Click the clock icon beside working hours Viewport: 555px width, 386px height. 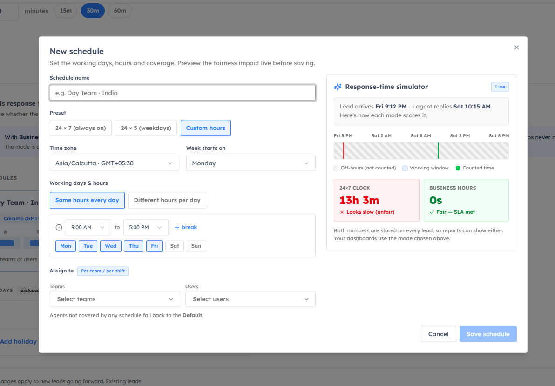[59, 227]
